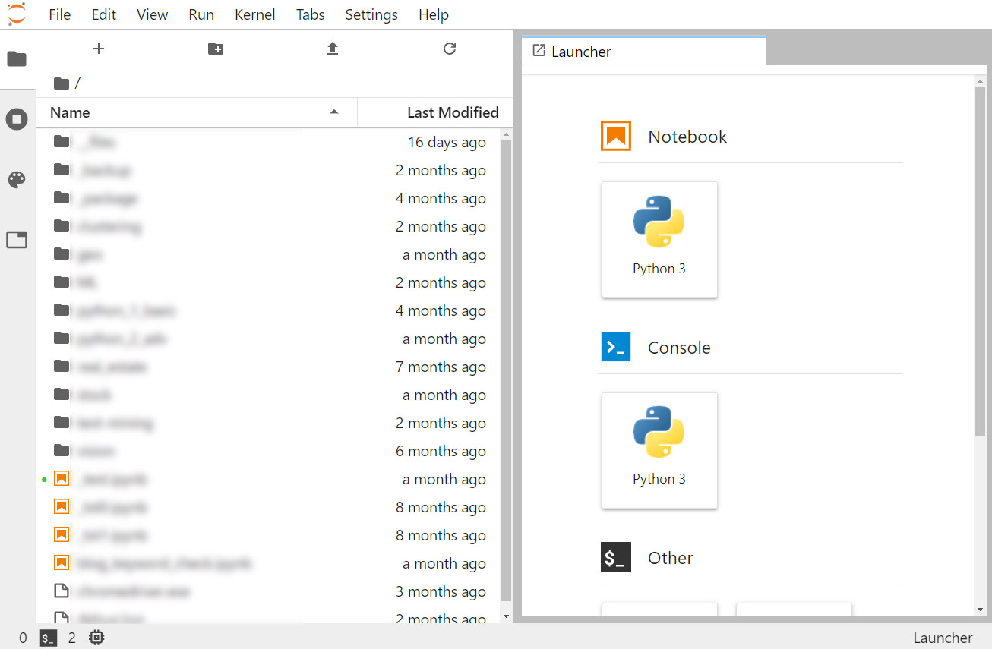Image resolution: width=992 pixels, height=649 pixels.
Task: Refresh the file list
Action: pos(450,49)
